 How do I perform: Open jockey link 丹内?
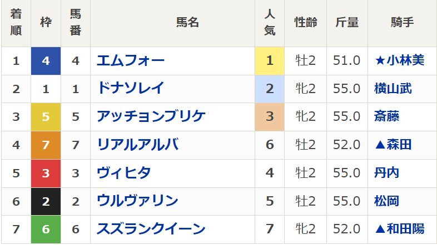[x=386, y=173]
